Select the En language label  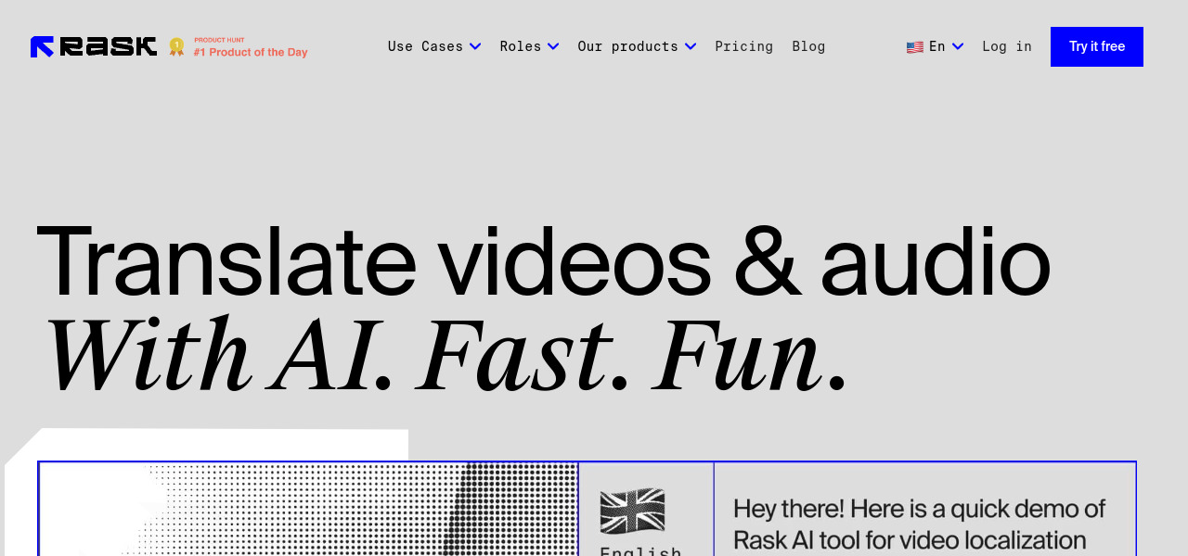pyautogui.click(x=937, y=46)
